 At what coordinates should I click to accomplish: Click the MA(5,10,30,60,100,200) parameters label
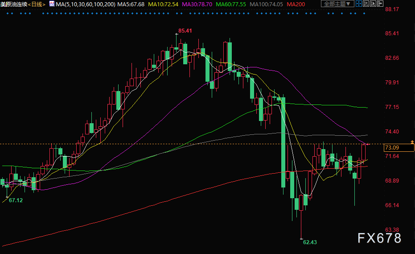(86, 4)
